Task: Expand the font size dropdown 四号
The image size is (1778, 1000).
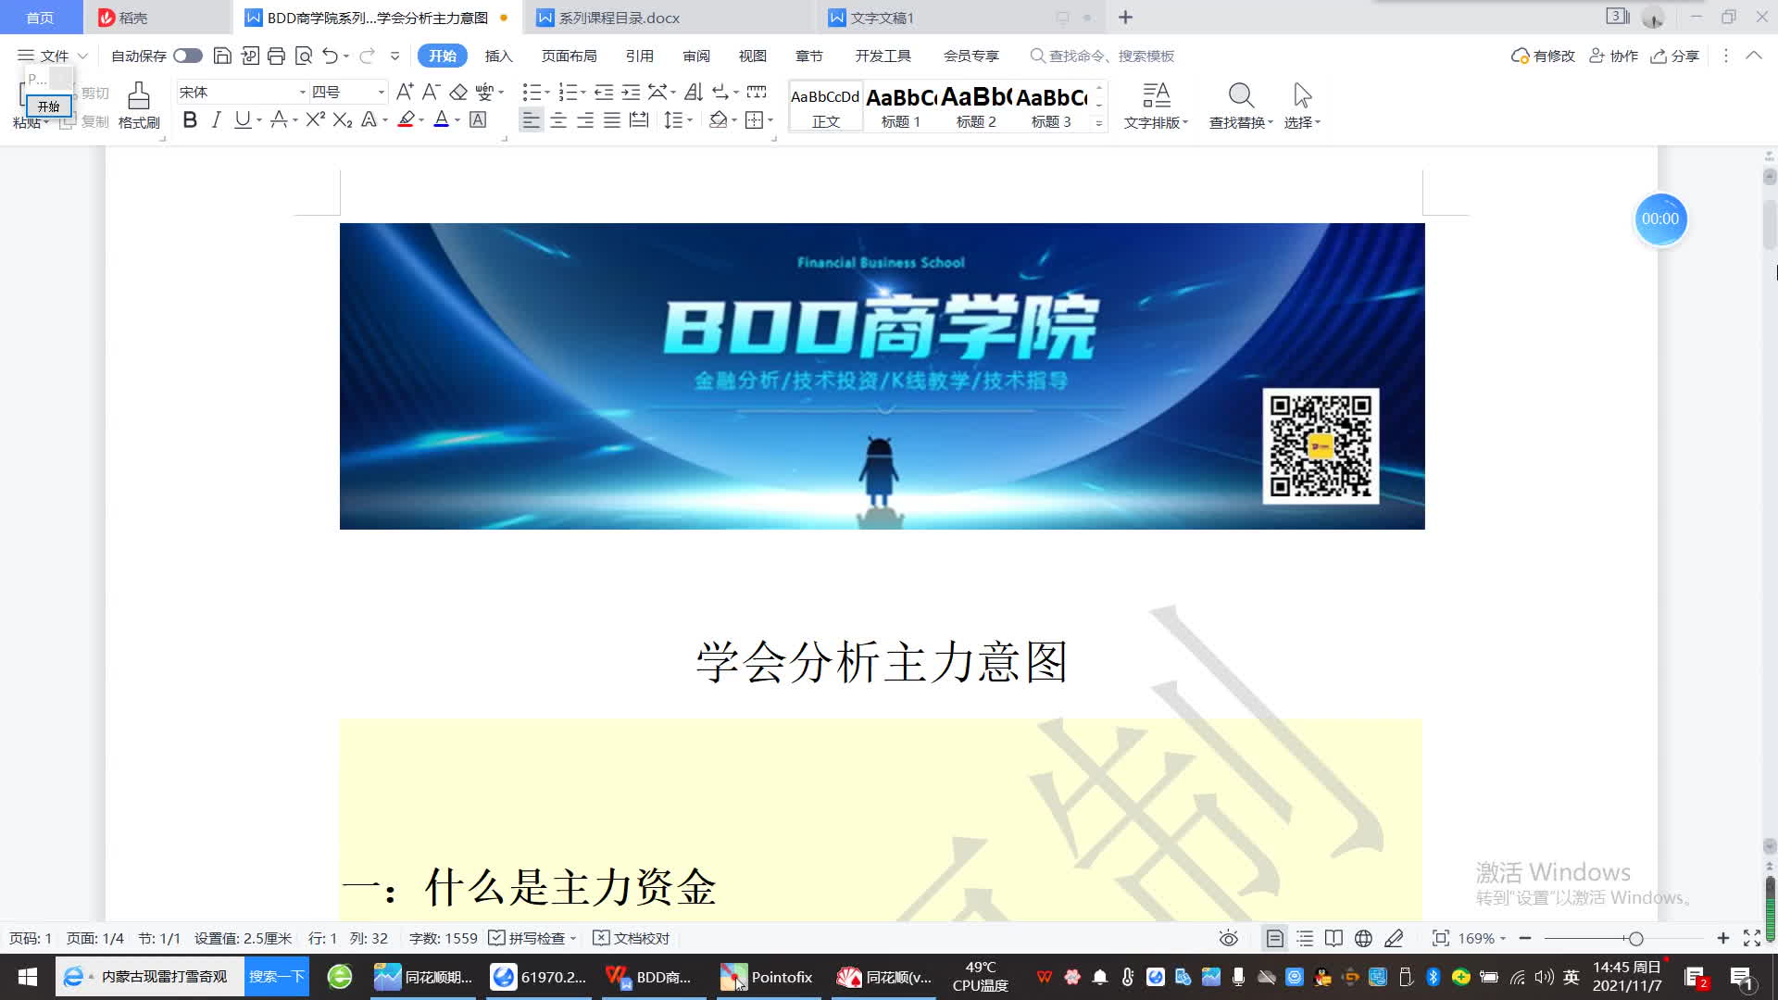Action: pyautogui.click(x=381, y=92)
